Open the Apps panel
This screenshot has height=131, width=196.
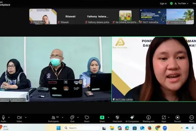pyautogui.click(x=164, y=118)
